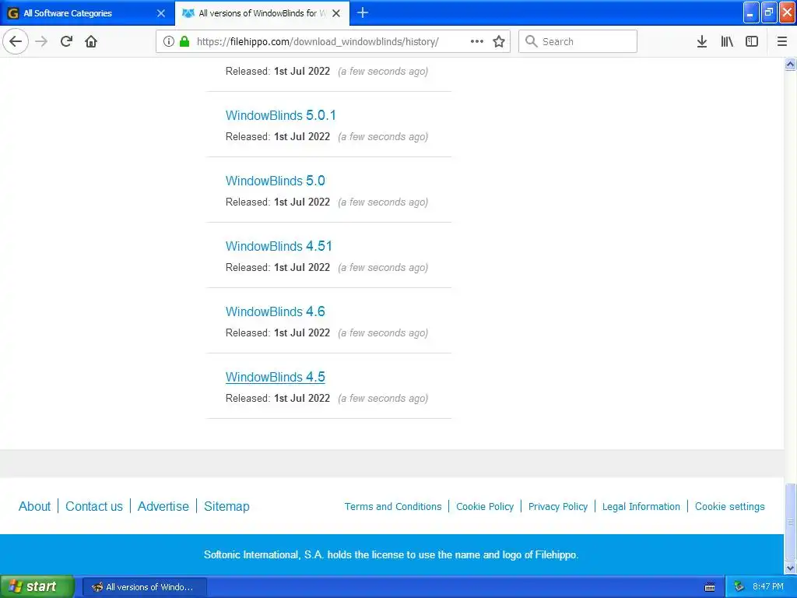This screenshot has height=598, width=797.
Task: Focus the browser Search field
Action: coord(578,41)
